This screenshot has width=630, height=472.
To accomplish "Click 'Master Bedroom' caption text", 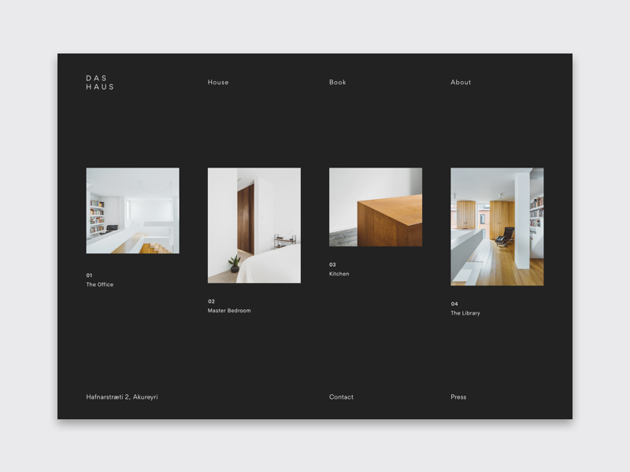I will coord(229,311).
